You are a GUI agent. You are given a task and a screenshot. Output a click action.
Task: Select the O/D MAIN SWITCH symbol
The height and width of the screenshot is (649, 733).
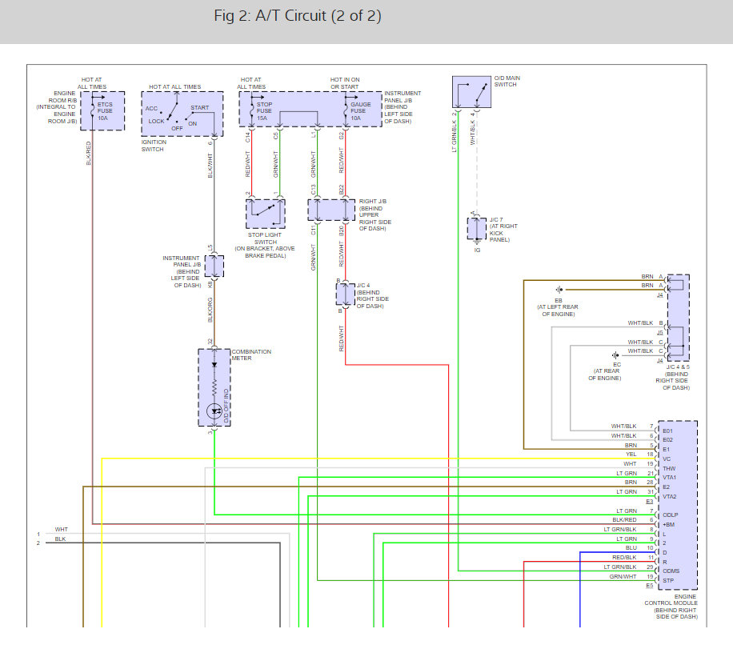(471, 90)
